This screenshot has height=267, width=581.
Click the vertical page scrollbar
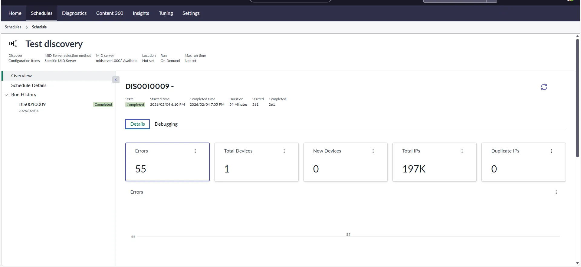coord(577,98)
